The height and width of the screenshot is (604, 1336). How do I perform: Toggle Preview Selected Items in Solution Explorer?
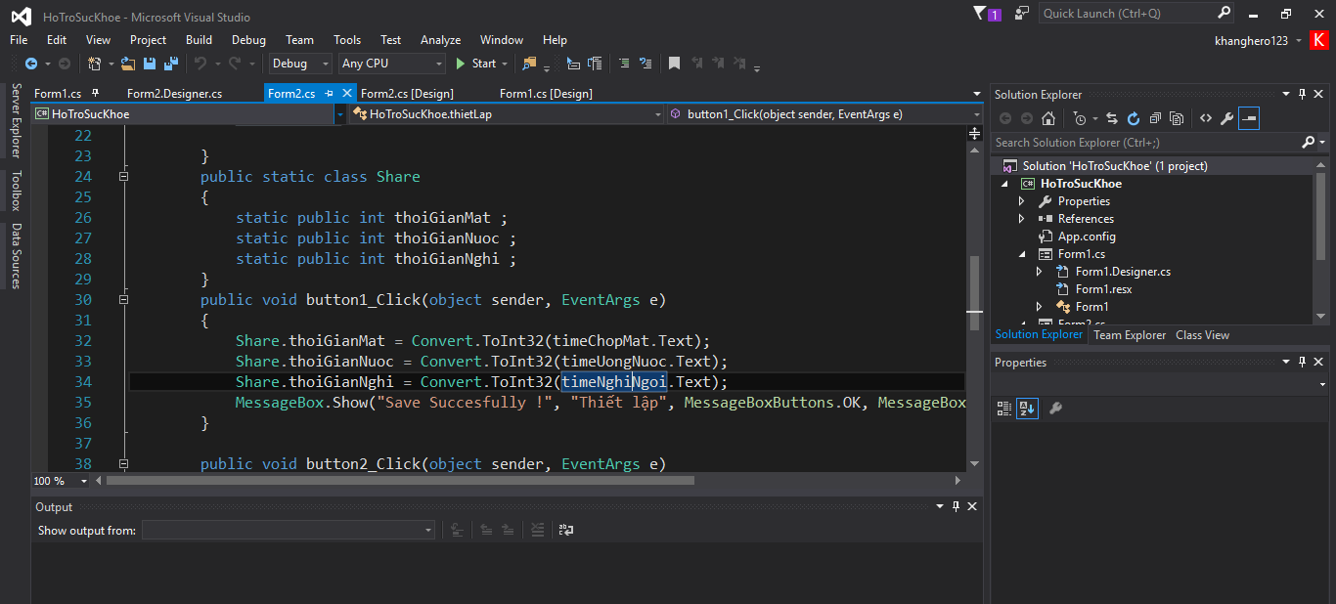[1249, 118]
